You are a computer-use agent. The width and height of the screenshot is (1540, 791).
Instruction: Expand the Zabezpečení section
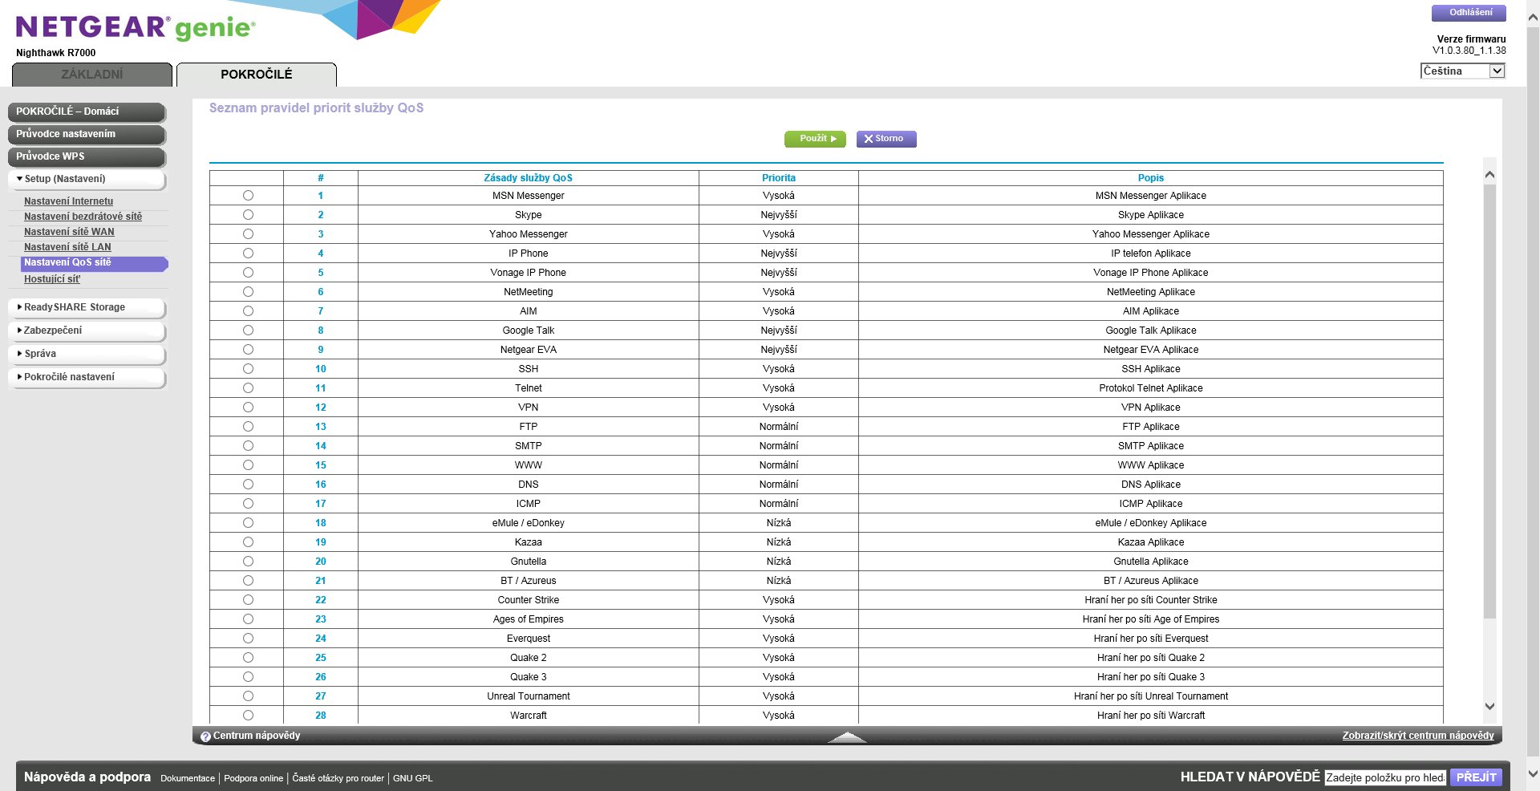pyautogui.click(x=87, y=331)
